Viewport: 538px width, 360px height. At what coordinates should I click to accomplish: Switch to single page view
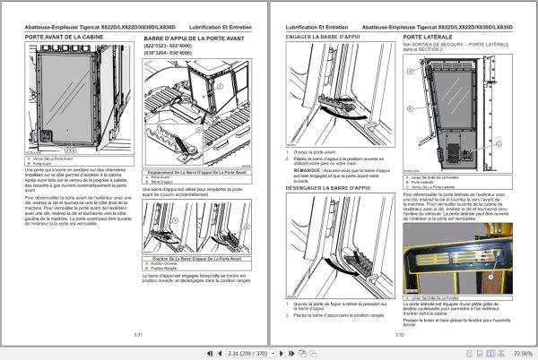469,353
